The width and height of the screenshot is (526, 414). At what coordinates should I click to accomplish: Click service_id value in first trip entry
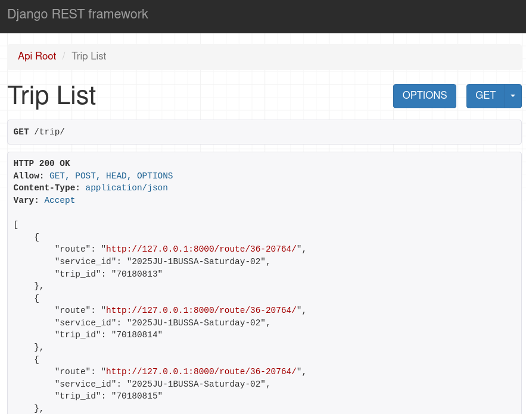click(x=195, y=261)
